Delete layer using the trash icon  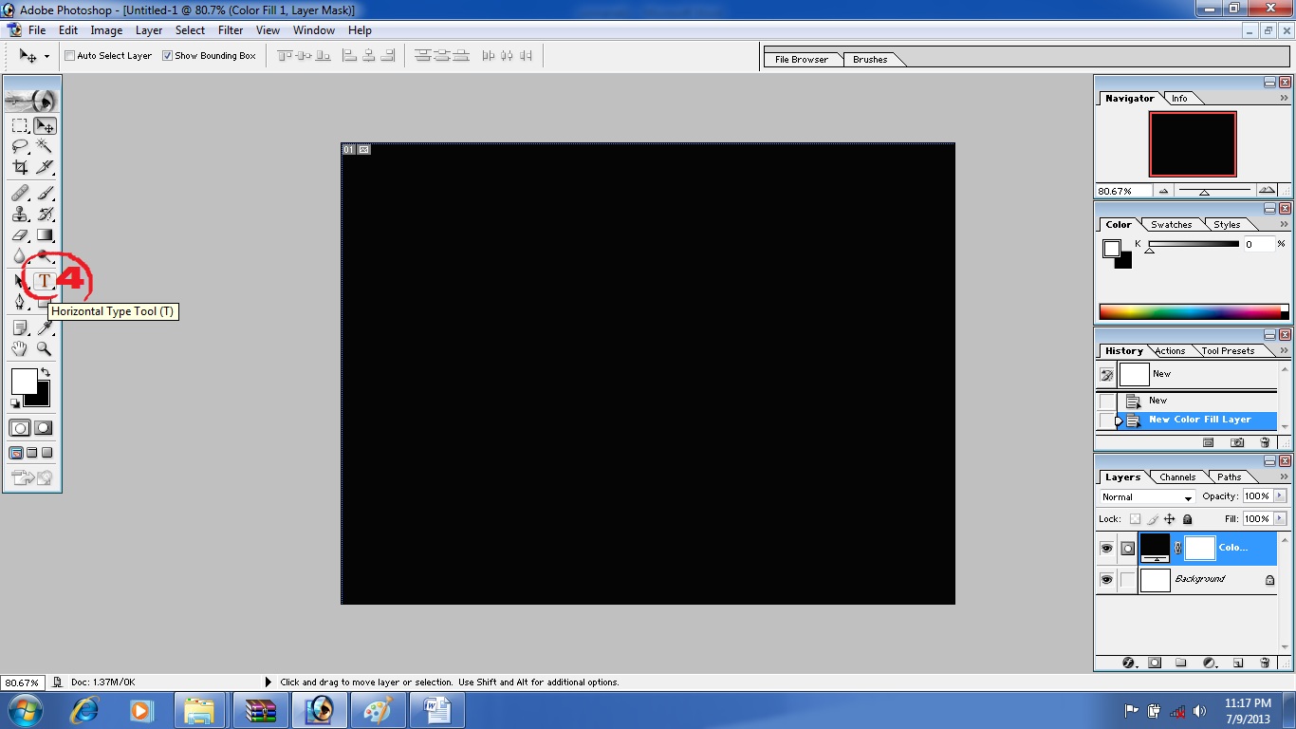click(1265, 662)
